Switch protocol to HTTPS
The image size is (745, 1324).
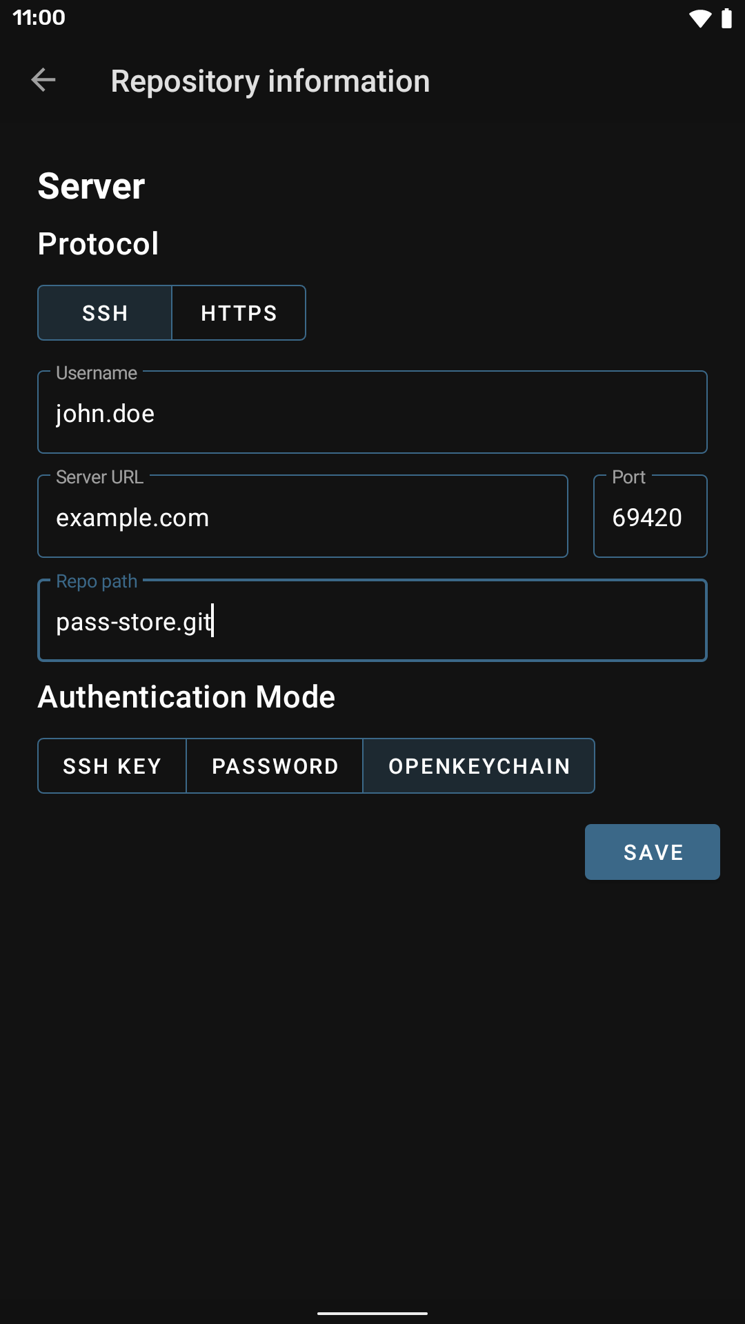point(239,313)
